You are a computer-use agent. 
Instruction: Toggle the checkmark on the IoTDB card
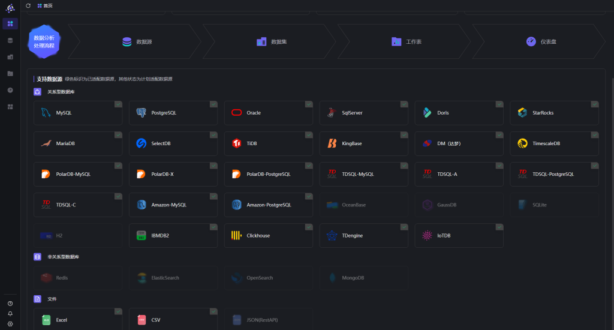point(499,227)
